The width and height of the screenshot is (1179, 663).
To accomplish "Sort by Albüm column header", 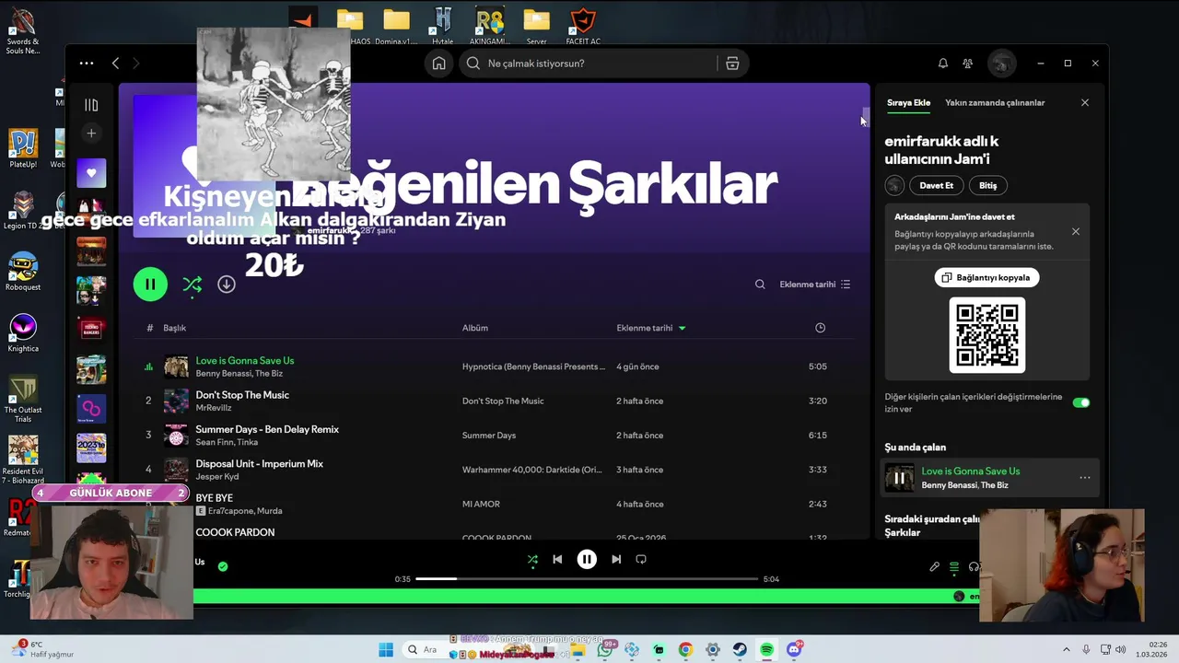I will 475,328.
